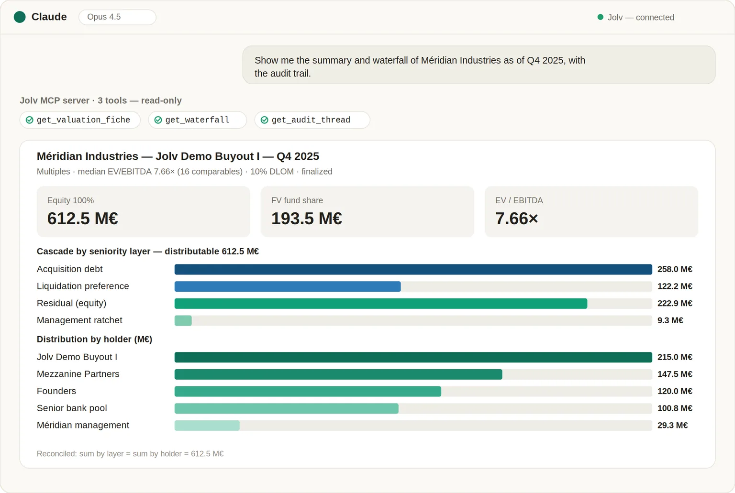
Task: Click the 120.0 M€ value
Action: pos(675,391)
